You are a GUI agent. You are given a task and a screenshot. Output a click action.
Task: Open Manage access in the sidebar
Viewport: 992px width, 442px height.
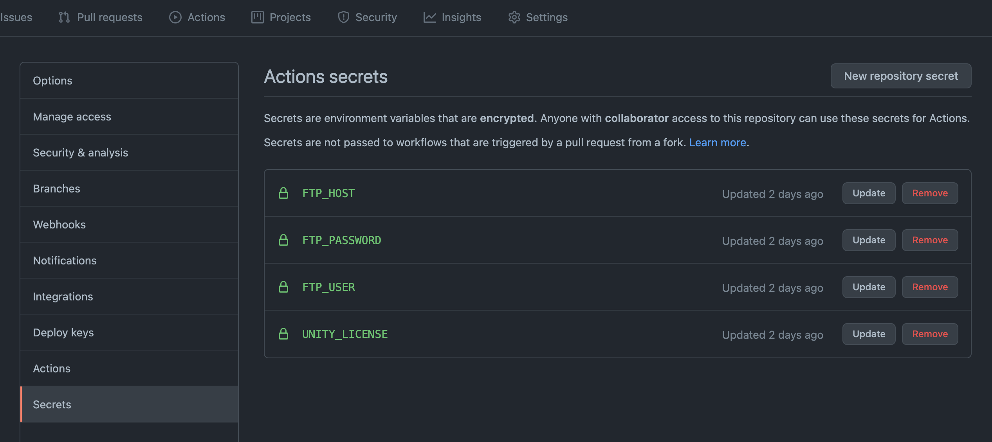(x=72, y=117)
